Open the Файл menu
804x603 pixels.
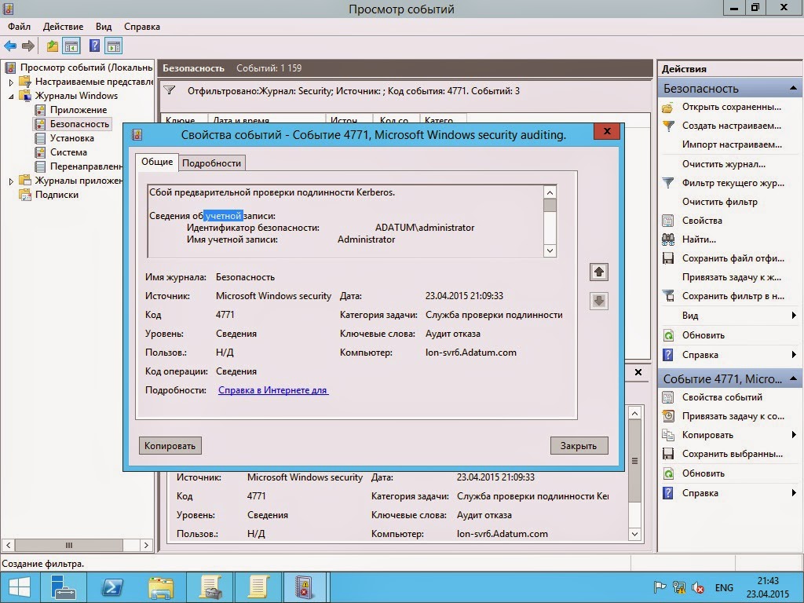(x=19, y=27)
